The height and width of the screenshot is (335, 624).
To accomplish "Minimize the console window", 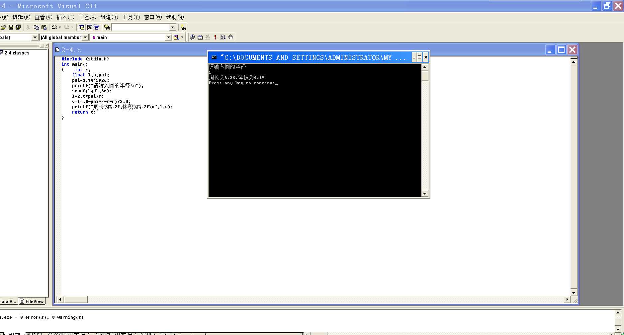I will click(414, 57).
